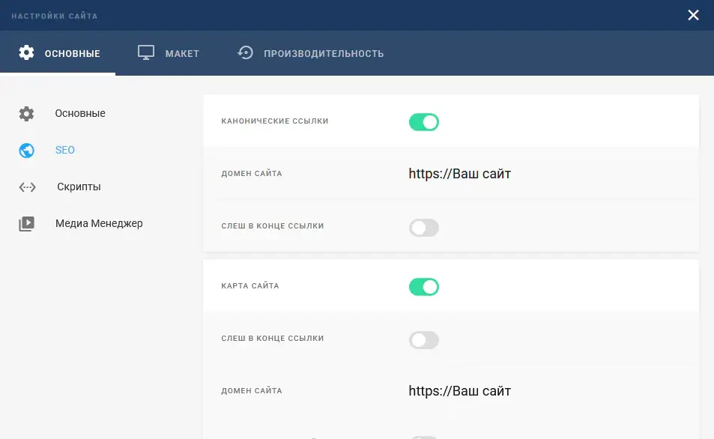Disable the Канонические ссылки toggle
The image size is (714, 439).
click(423, 122)
